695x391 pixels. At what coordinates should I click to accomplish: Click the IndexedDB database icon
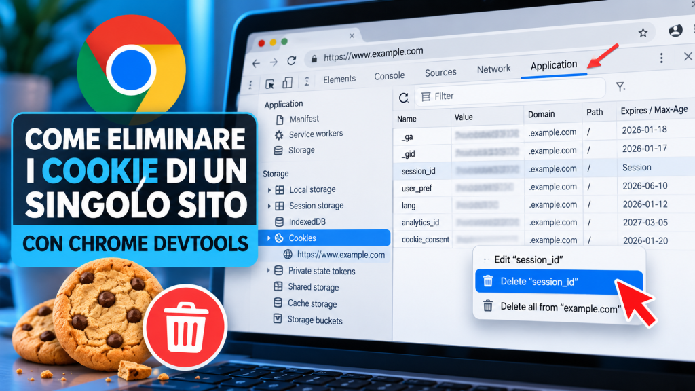tap(279, 222)
